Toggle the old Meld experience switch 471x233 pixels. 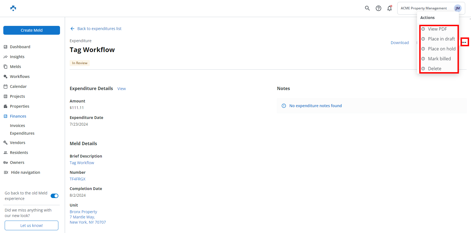[55, 196]
